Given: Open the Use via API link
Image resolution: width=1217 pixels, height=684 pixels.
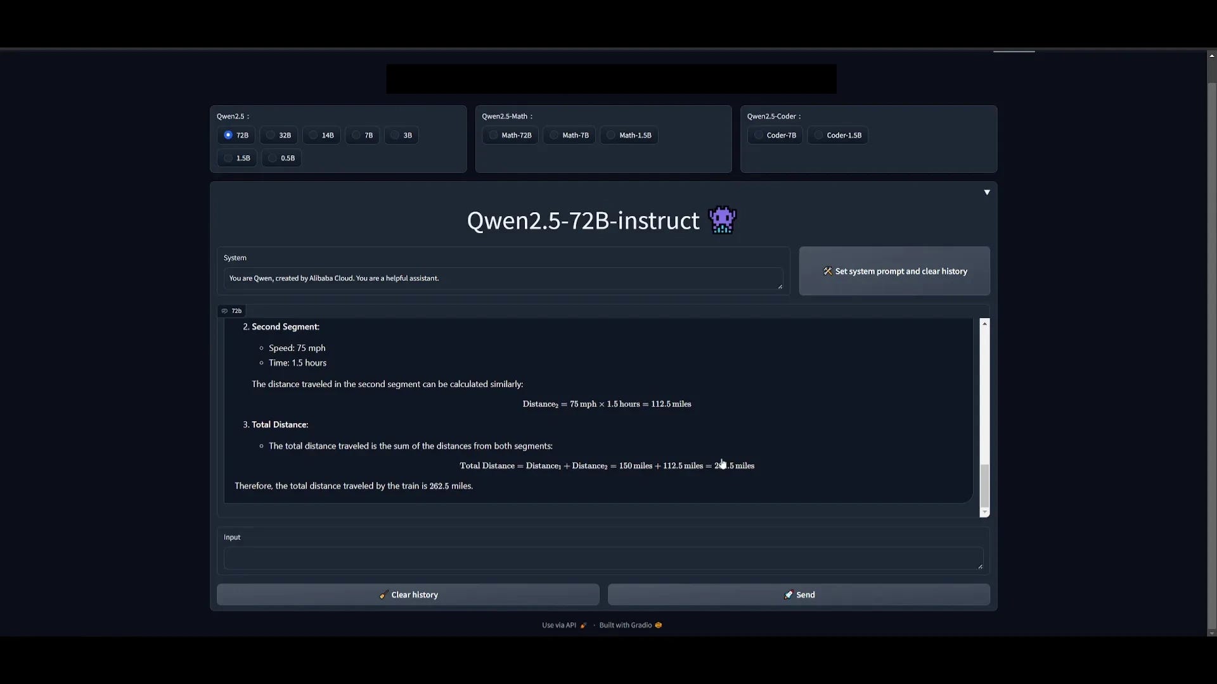Looking at the screenshot, I should tap(559, 625).
